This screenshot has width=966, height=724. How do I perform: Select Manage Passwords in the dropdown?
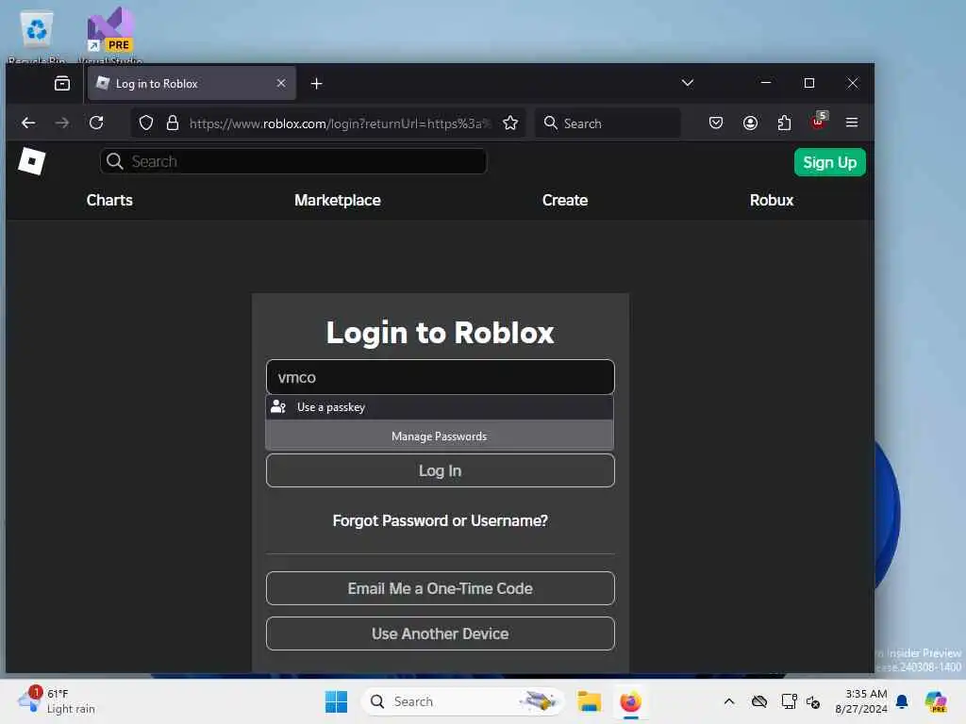point(440,436)
